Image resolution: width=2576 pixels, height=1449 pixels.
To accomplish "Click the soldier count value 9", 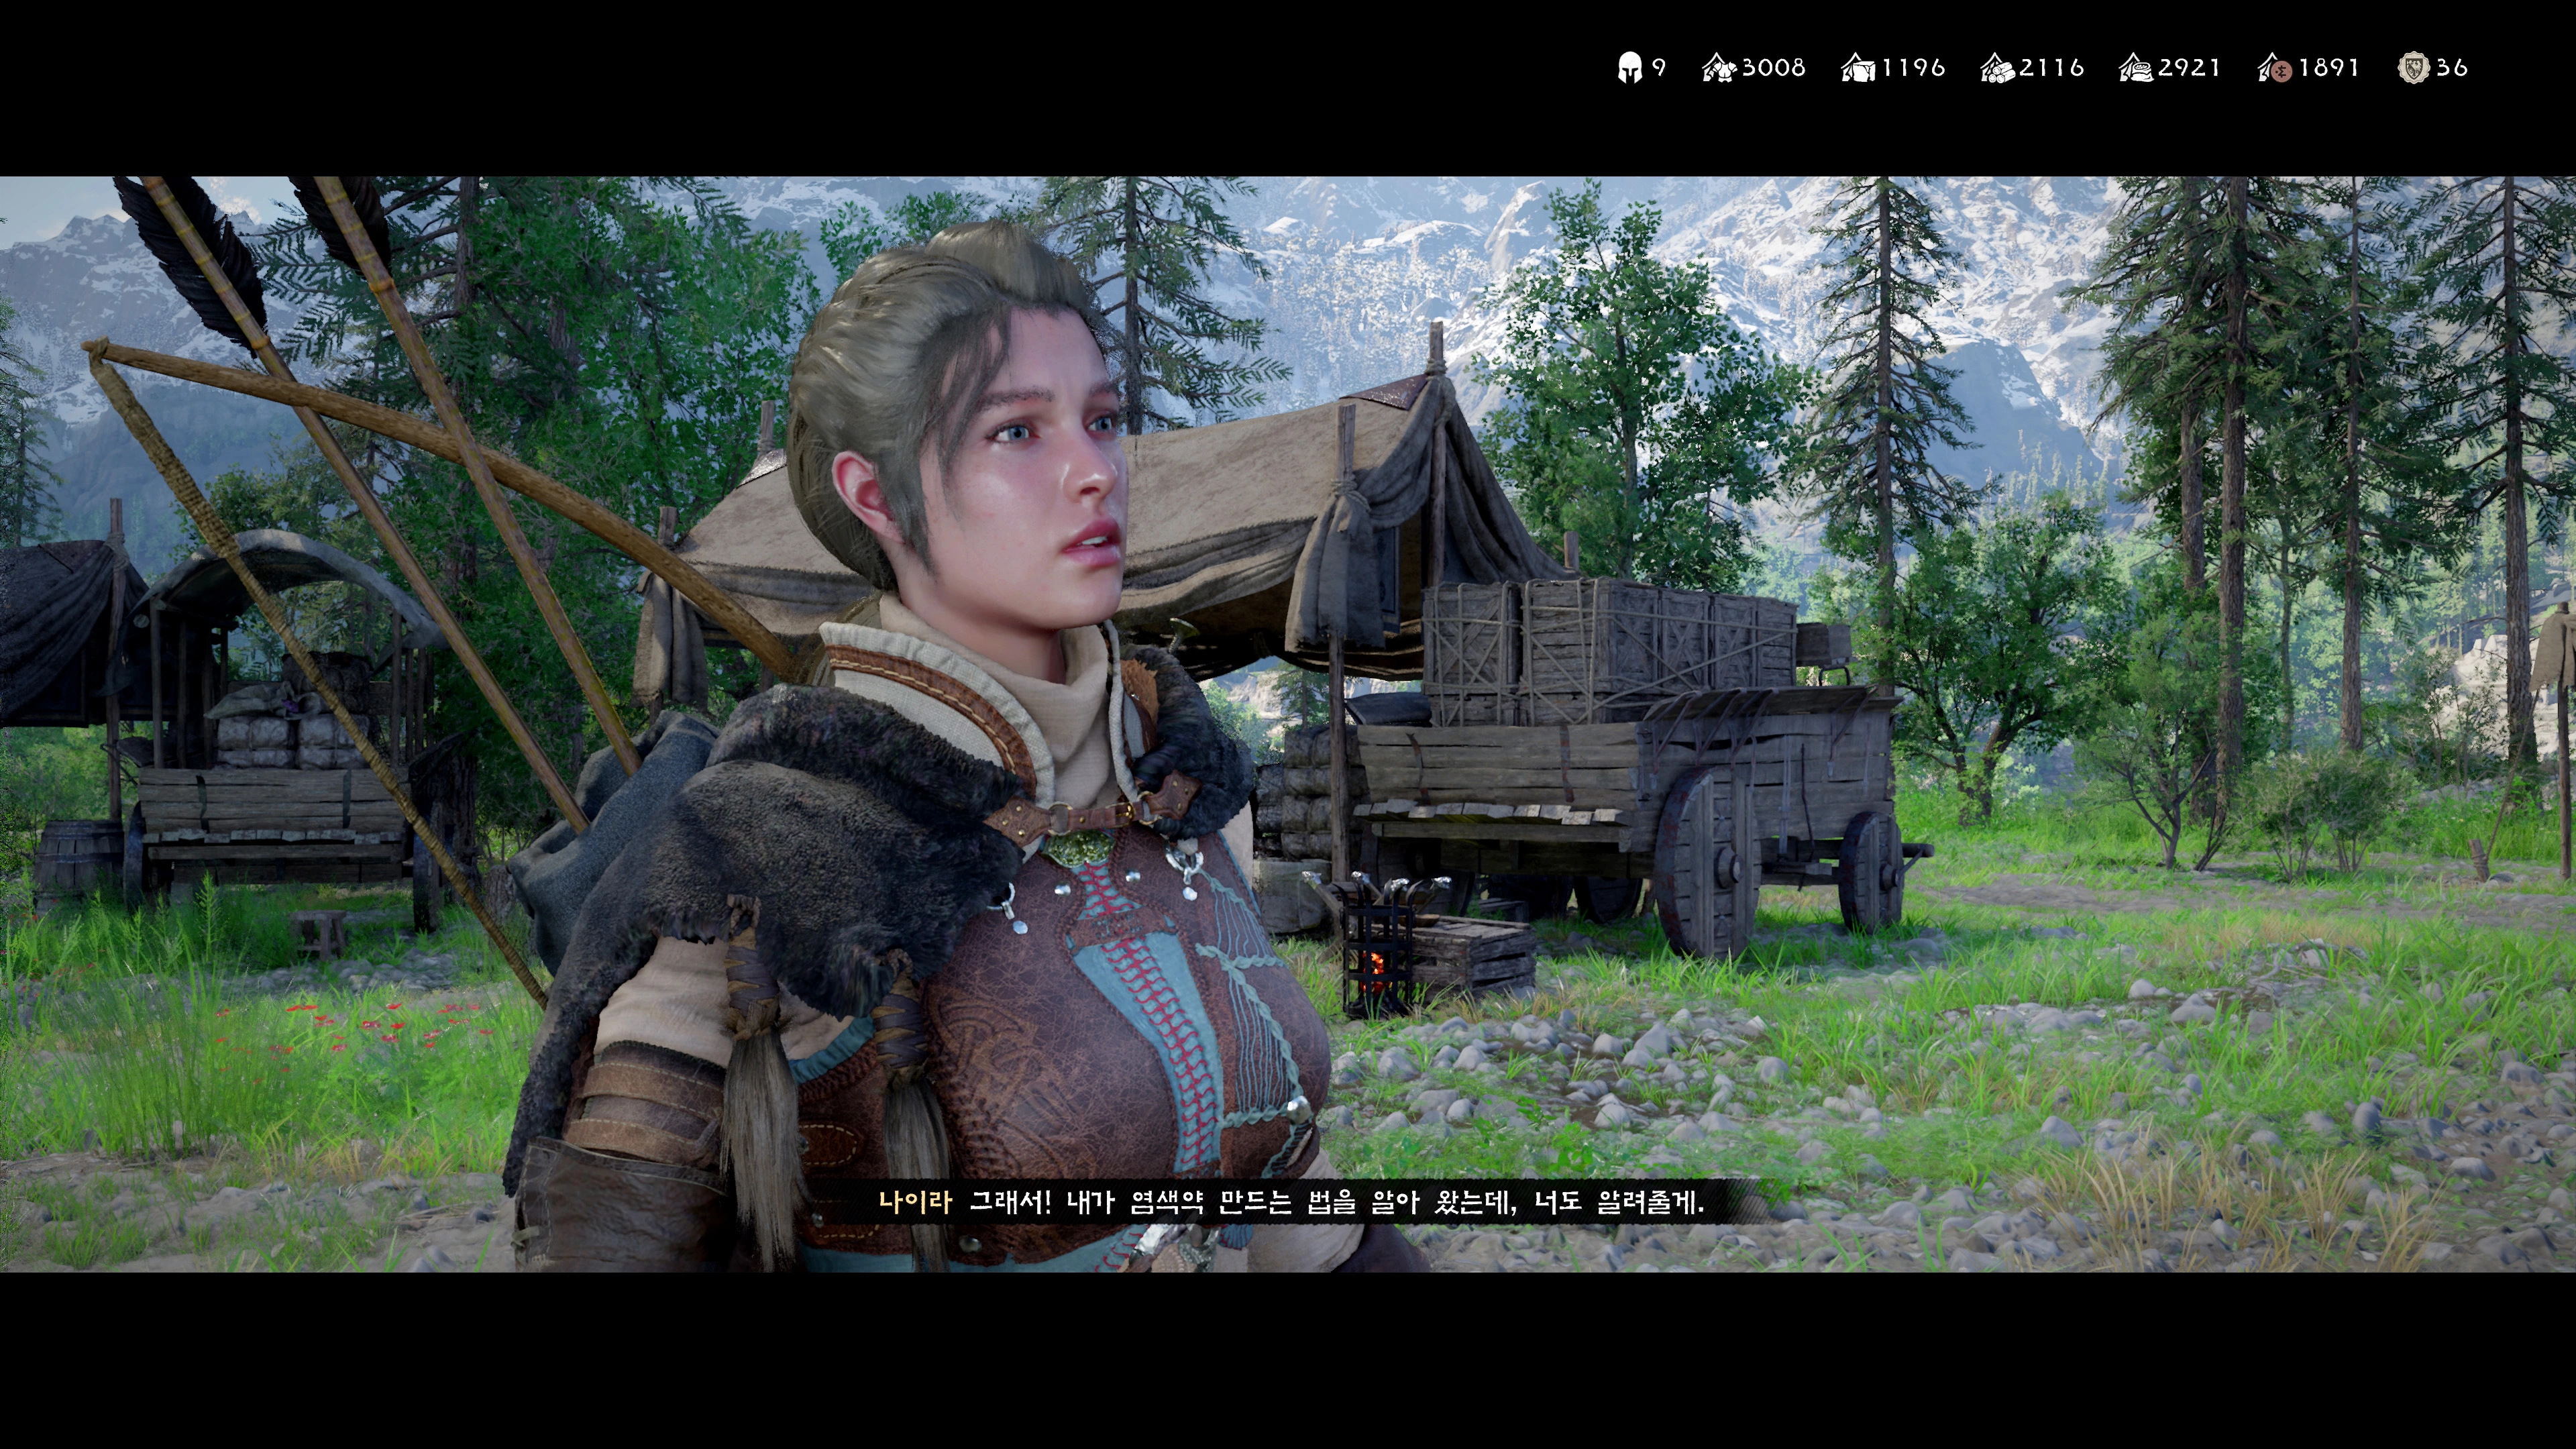I will pyautogui.click(x=1658, y=68).
